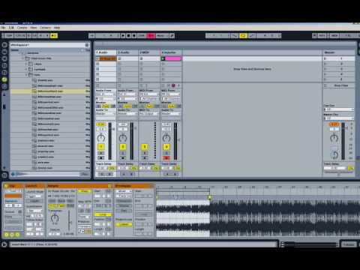Disarm the red Arm button on track 4
The width and height of the screenshot is (360, 270).
[x=166, y=158]
